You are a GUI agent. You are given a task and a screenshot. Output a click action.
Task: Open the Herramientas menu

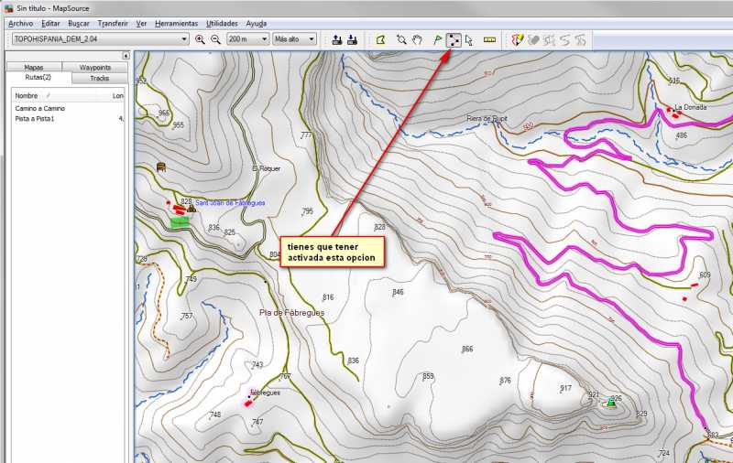[176, 23]
